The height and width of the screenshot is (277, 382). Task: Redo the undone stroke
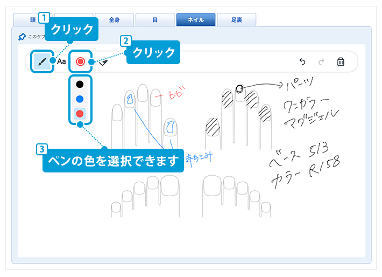tap(321, 62)
